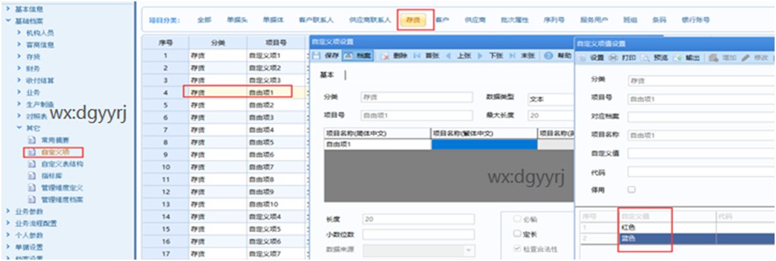Expand the 机构人员 tree node
This screenshot has height=261, width=776.
pos(19,33)
